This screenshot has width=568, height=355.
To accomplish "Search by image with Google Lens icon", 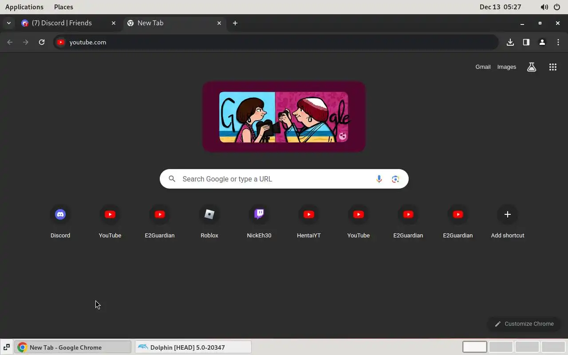I will [x=395, y=179].
